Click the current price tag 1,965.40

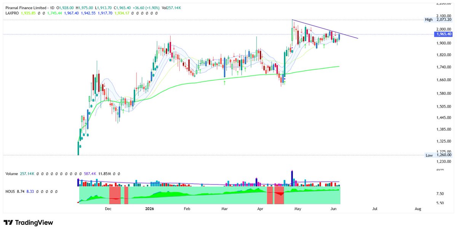coord(443,34)
